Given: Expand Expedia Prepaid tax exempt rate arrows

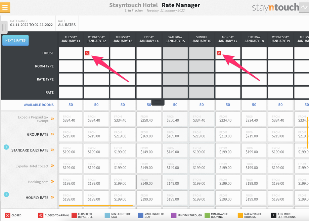Looking at the screenshot, I should [52, 119].
